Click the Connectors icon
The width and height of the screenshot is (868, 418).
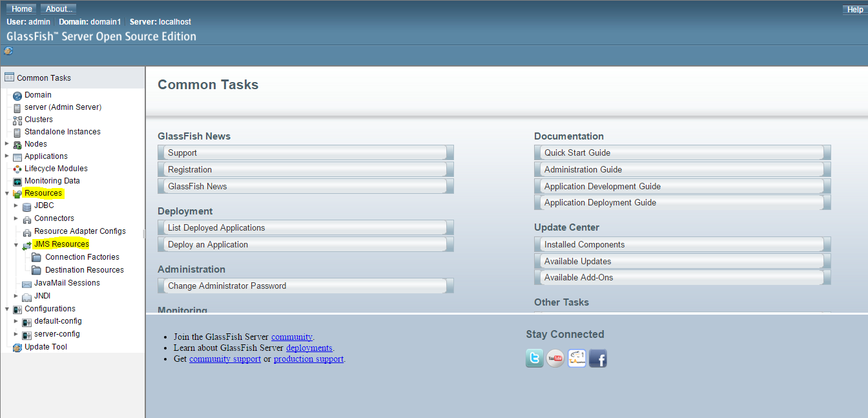pos(26,219)
